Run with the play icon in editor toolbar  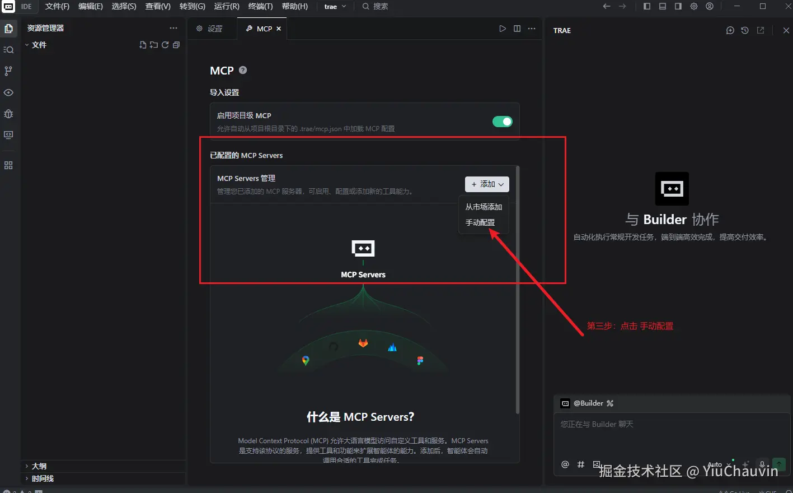coord(503,29)
